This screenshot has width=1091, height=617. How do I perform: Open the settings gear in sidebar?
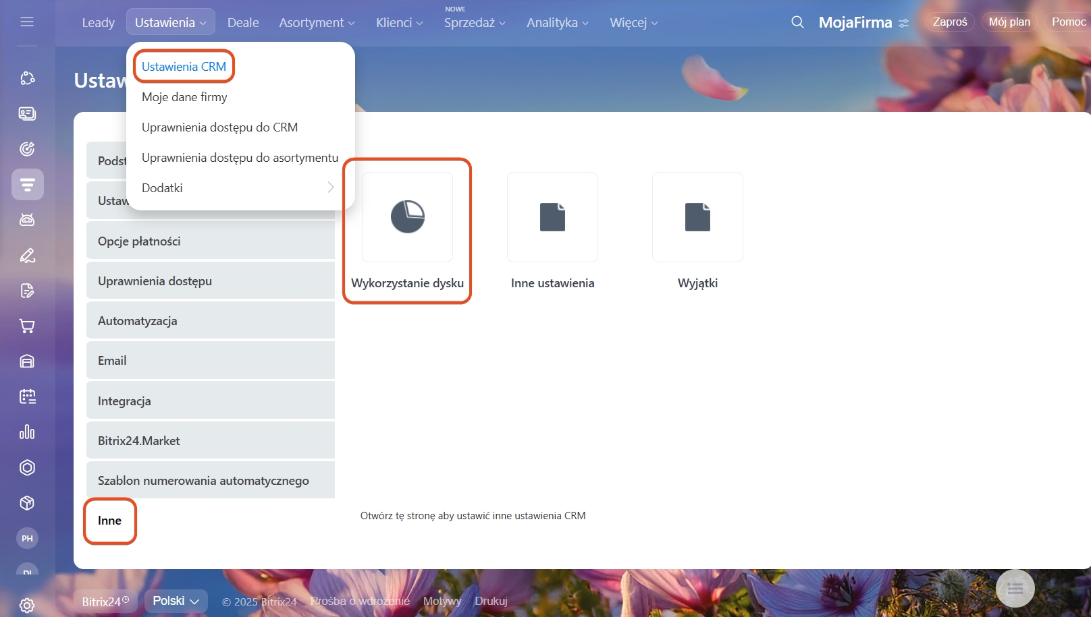27,605
